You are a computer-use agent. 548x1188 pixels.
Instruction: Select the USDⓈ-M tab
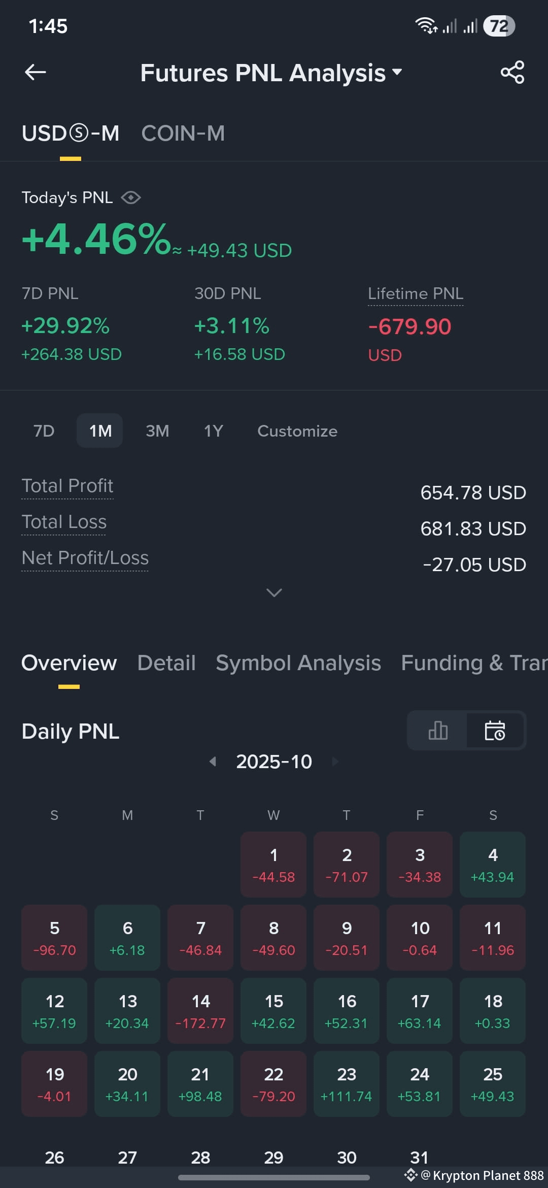[x=71, y=134]
